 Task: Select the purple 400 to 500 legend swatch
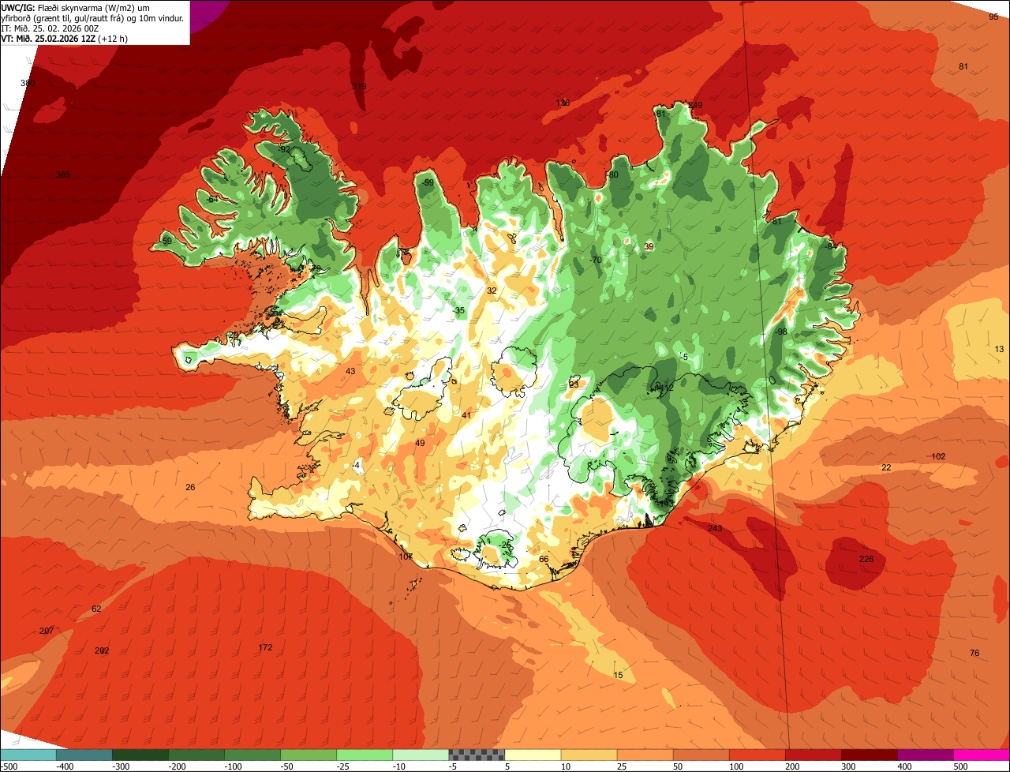925,755
